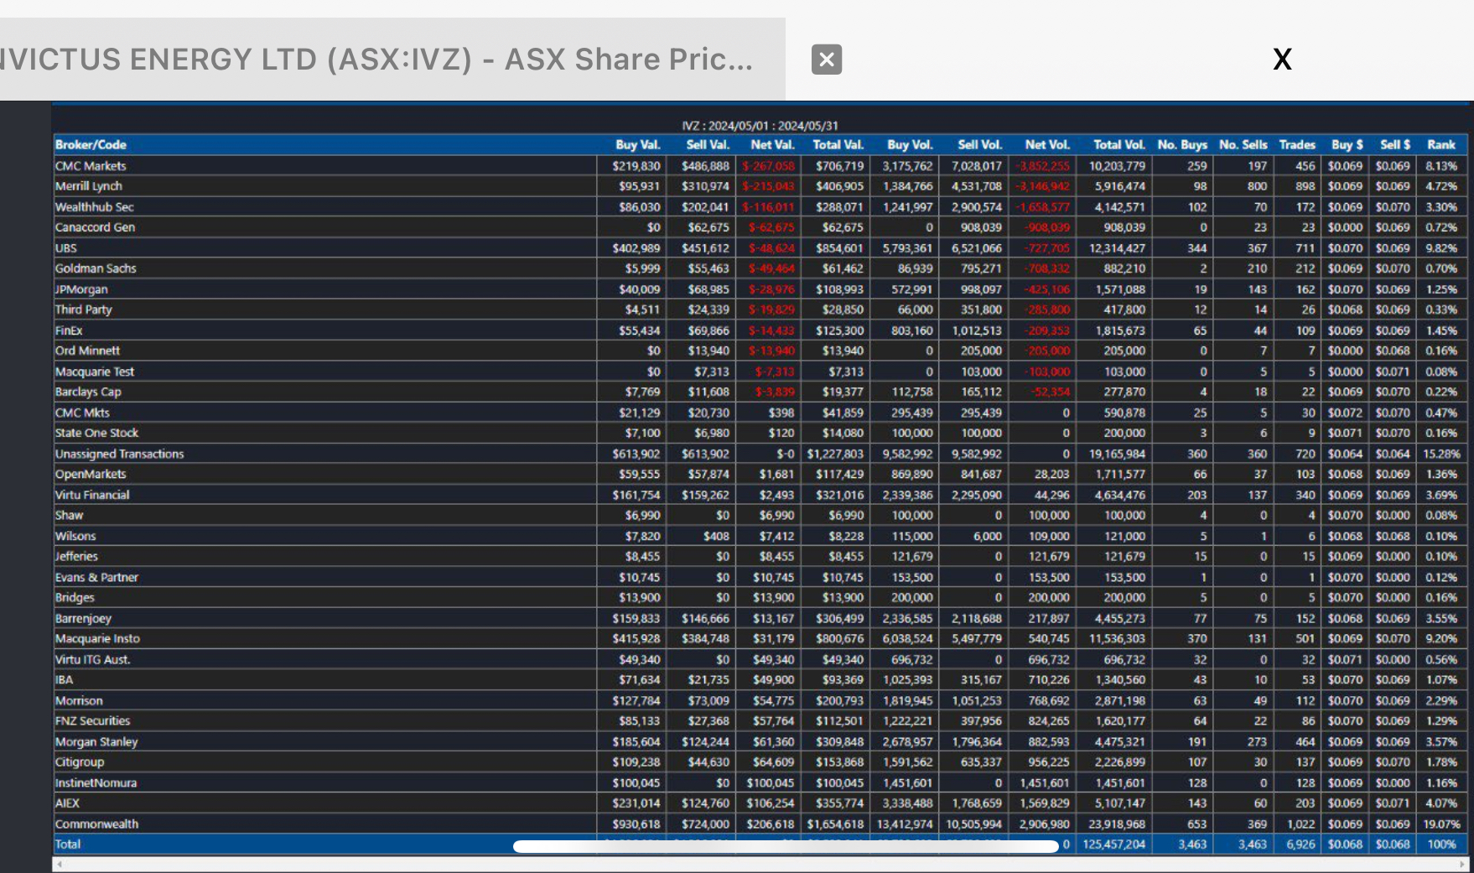Select the Wealthhub Sec broker row
The width and height of the screenshot is (1474, 873).
(x=760, y=207)
